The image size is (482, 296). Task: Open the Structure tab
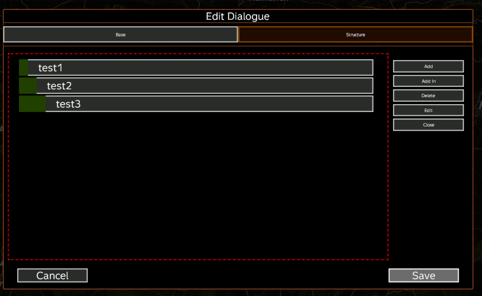pyautogui.click(x=355, y=35)
